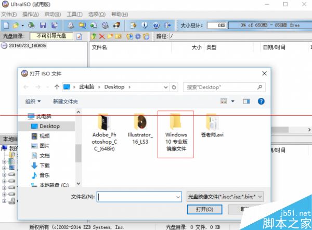This screenshot has width=312, height=230.
Task: Click the 路径 path input field
Action: [x=241, y=36]
